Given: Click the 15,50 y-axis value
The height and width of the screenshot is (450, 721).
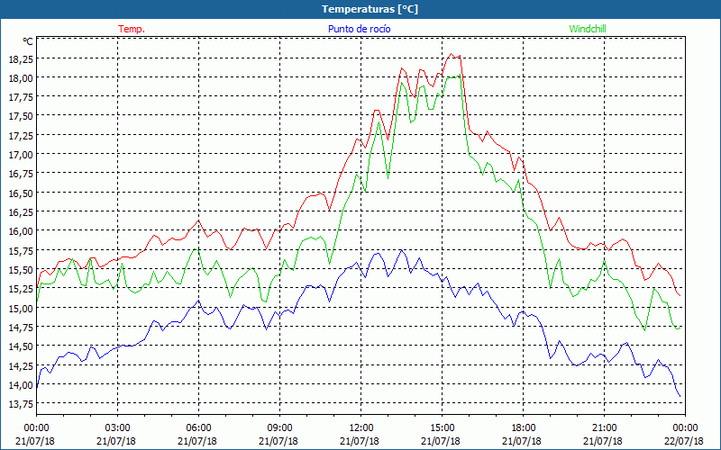Looking at the screenshot, I should click(x=21, y=269).
